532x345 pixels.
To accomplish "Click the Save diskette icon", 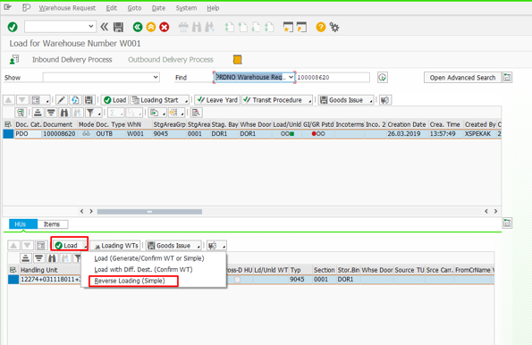I will coord(118,27).
